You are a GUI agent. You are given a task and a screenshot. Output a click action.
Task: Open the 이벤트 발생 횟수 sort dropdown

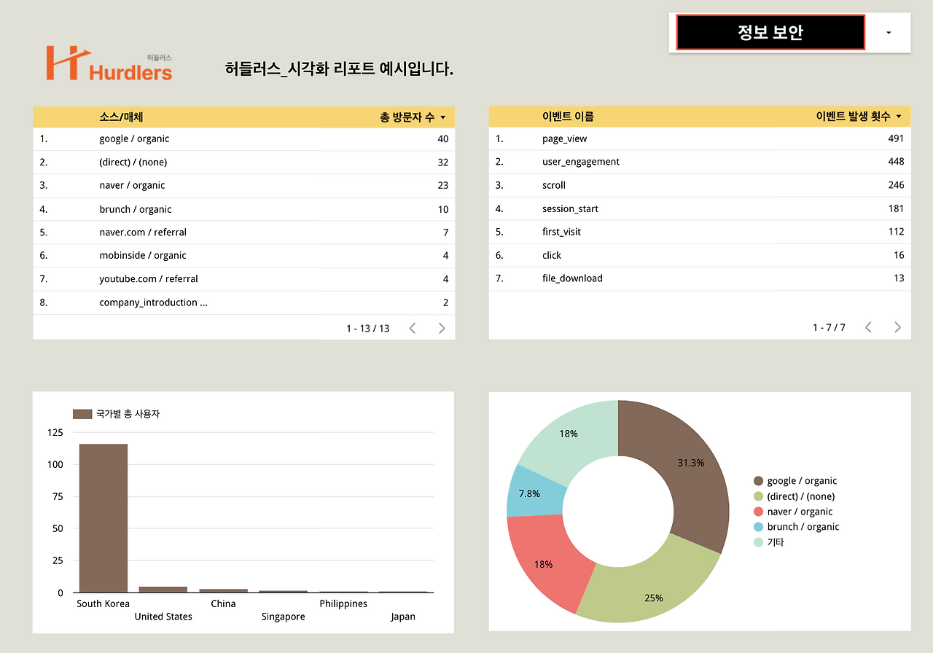tap(899, 117)
